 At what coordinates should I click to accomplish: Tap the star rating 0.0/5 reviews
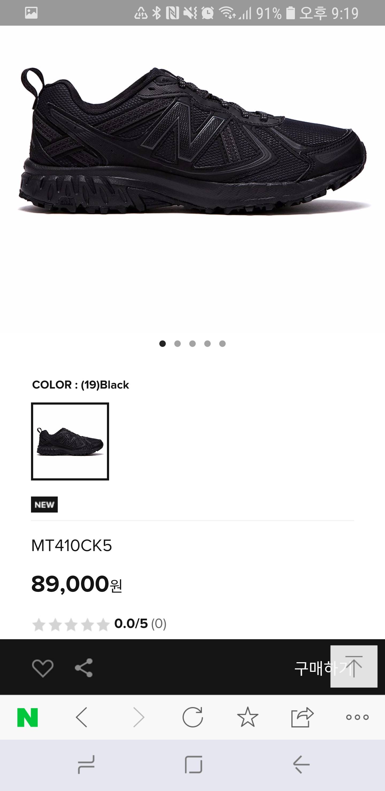[x=99, y=624]
